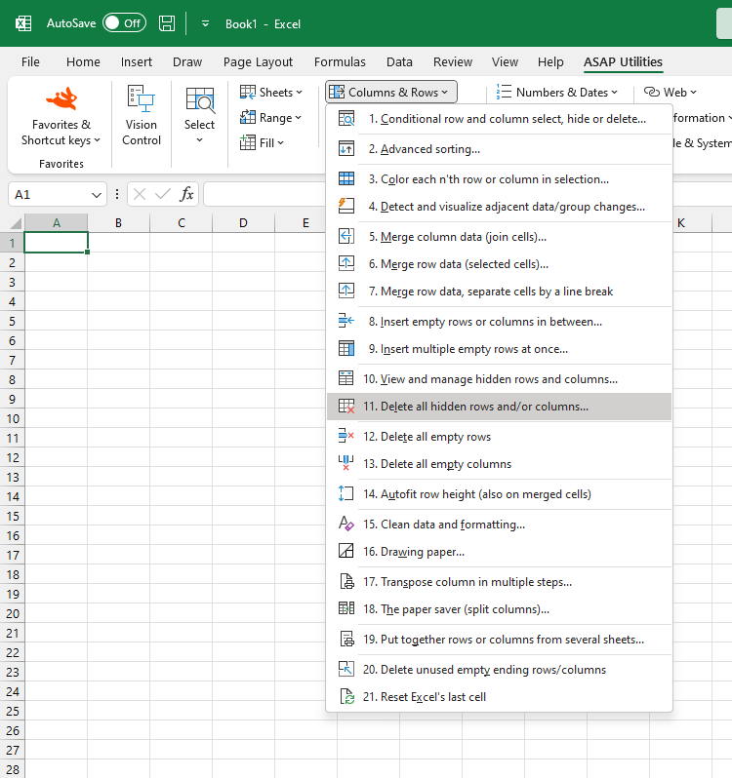Choose Merge row data by line break
Image resolution: width=732 pixels, height=778 pixels.
pyautogui.click(x=499, y=292)
